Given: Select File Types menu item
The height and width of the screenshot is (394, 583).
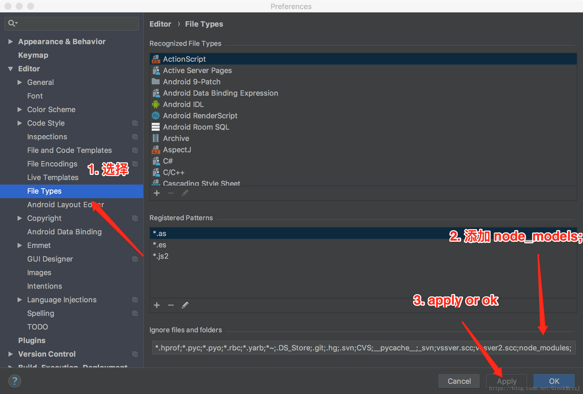Looking at the screenshot, I should (44, 191).
